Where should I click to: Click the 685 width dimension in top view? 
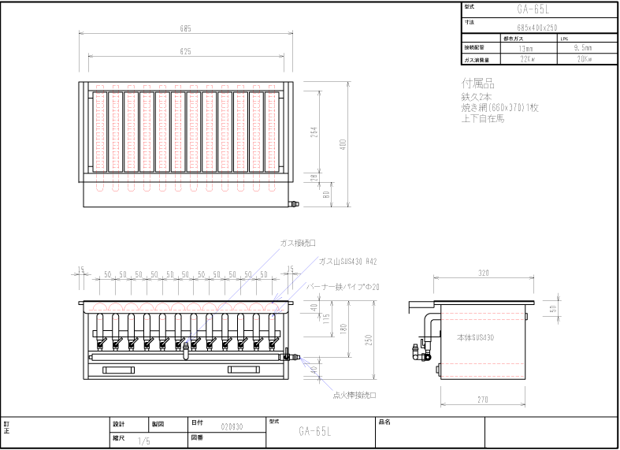[x=186, y=28]
